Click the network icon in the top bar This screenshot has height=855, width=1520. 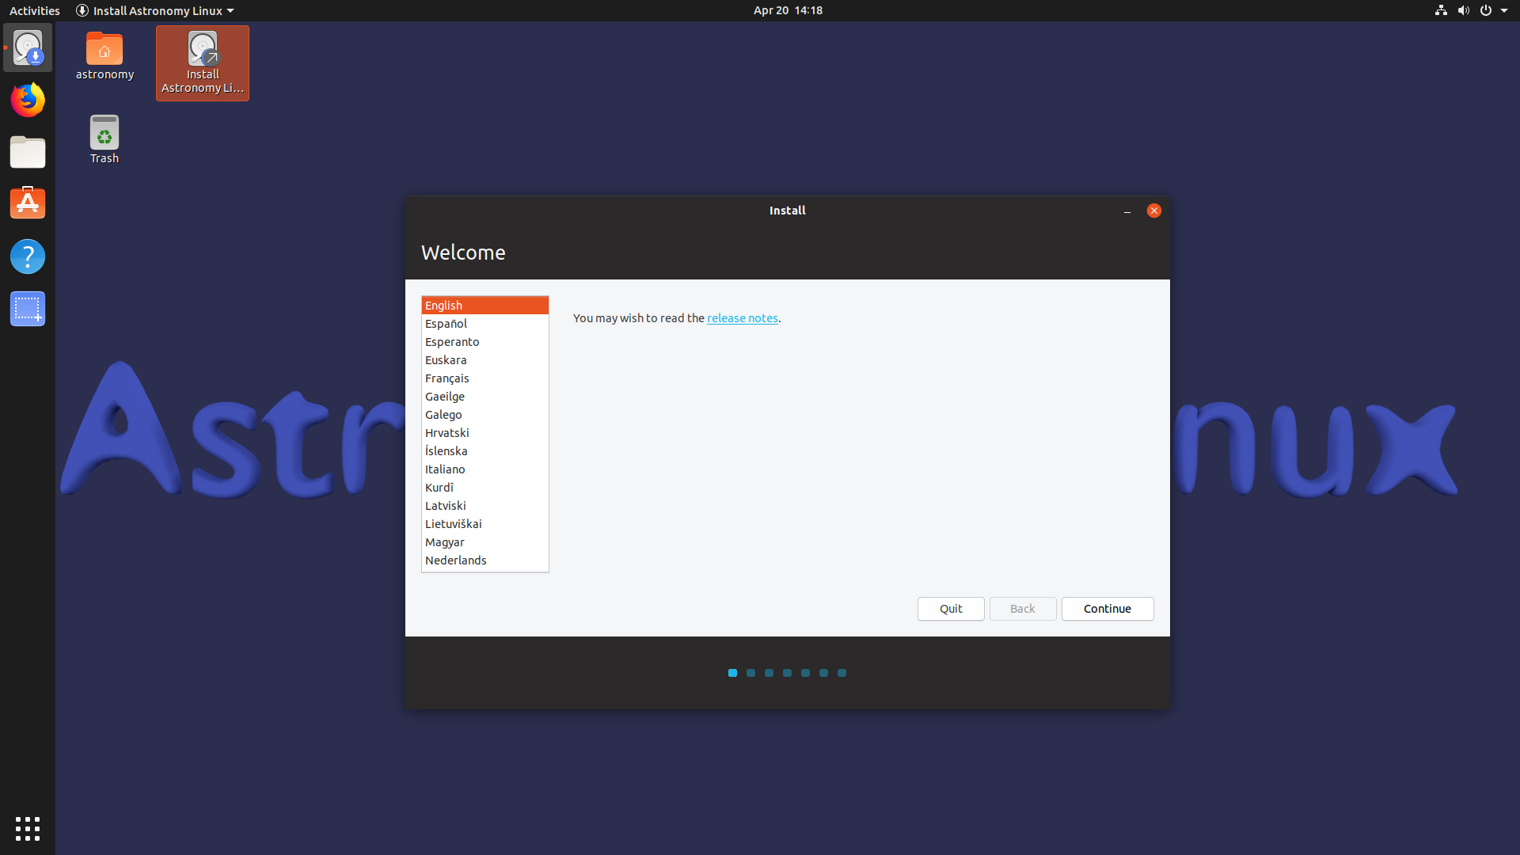1439,10
